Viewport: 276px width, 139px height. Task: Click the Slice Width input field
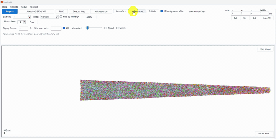pyautogui.click(x=264, y=13)
